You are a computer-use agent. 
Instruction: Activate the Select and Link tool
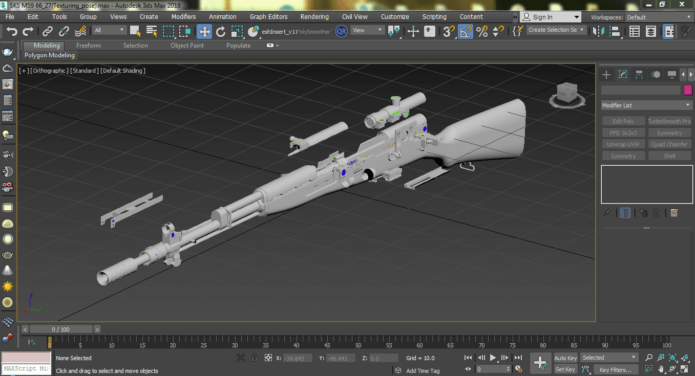[48, 32]
